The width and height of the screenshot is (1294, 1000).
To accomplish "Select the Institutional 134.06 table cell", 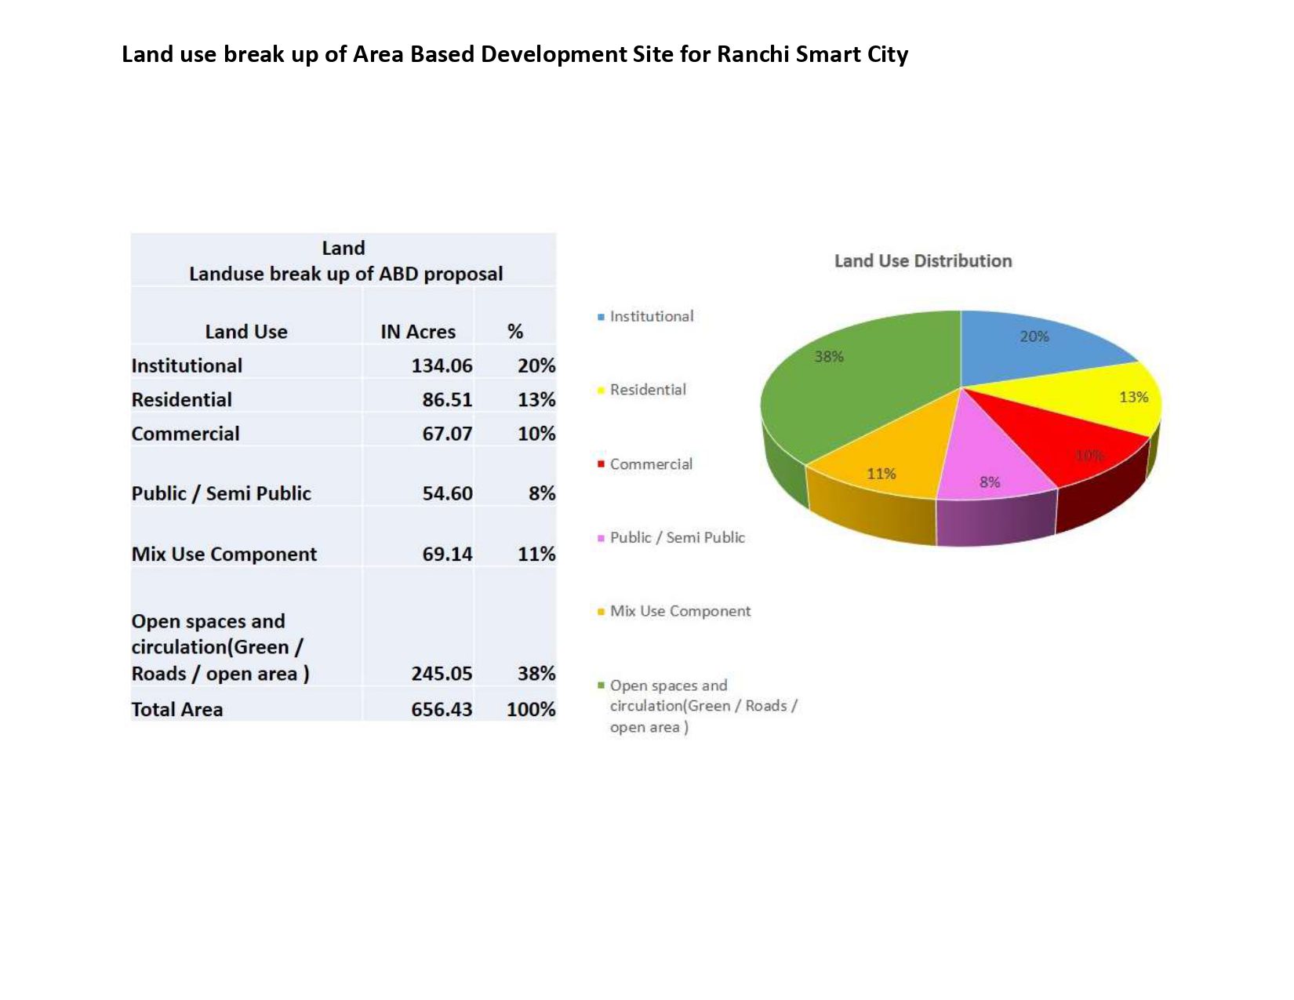I will [x=442, y=365].
